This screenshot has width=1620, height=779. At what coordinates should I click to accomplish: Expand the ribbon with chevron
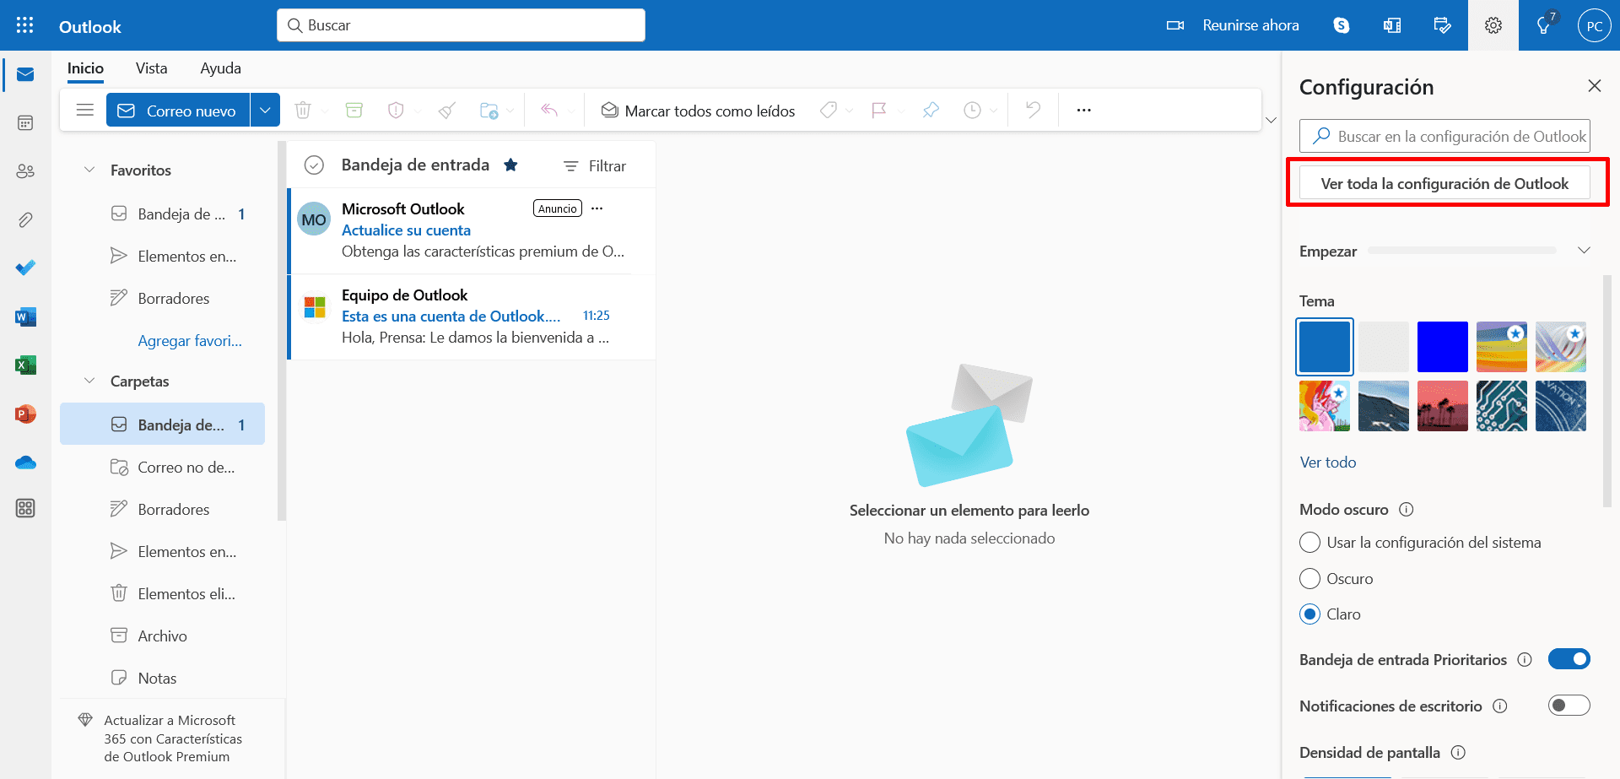1271,120
